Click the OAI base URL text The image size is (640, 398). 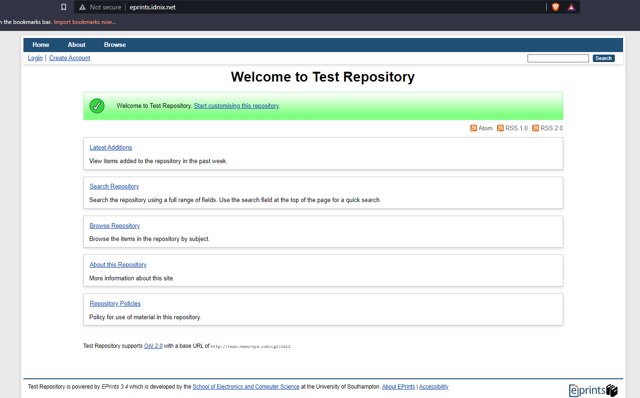[251, 346]
